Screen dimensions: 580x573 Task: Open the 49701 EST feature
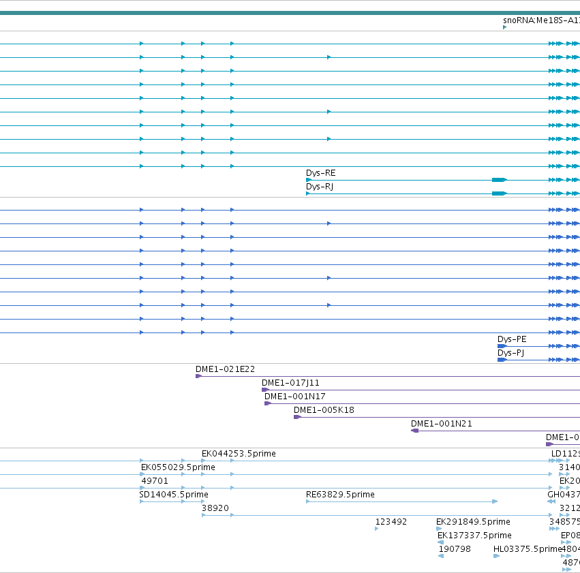click(155, 481)
